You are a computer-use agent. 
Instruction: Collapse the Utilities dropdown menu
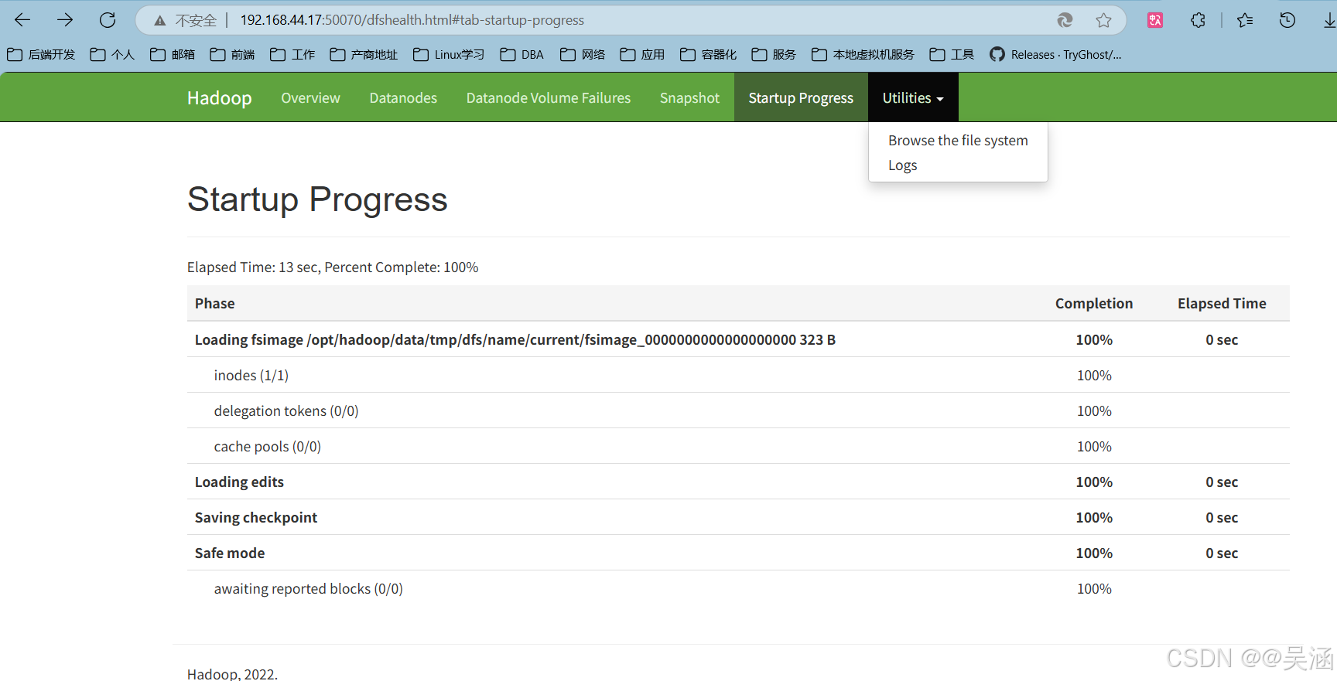point(913,98)
